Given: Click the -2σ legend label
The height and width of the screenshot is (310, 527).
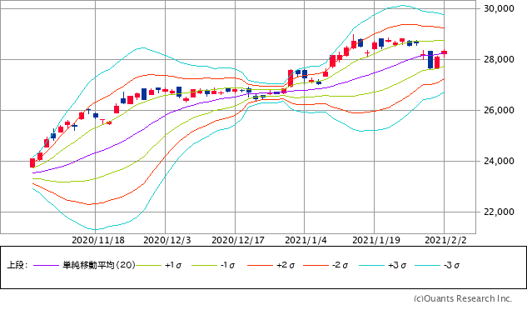Looking at the screenshot, I should pos(340,265).
